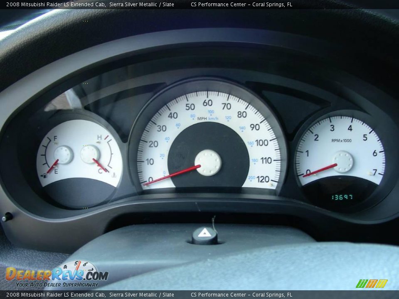Click the F label on fuel gauge
Image resolution: width=399 pixels, height=299 pixels.
click(55, 138)
